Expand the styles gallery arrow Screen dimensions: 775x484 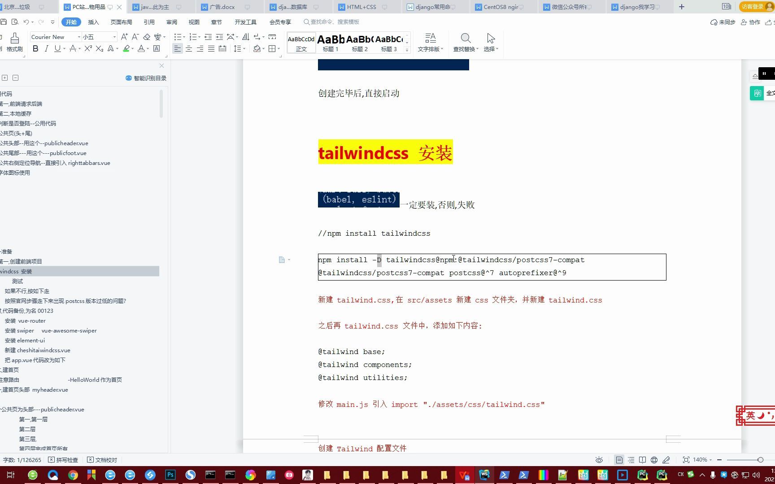407,49
